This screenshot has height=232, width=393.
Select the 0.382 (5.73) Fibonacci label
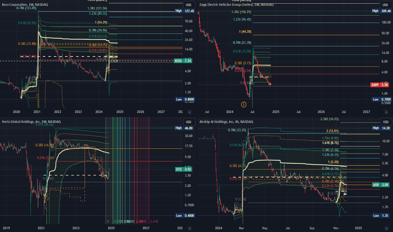tap(243, 63)
